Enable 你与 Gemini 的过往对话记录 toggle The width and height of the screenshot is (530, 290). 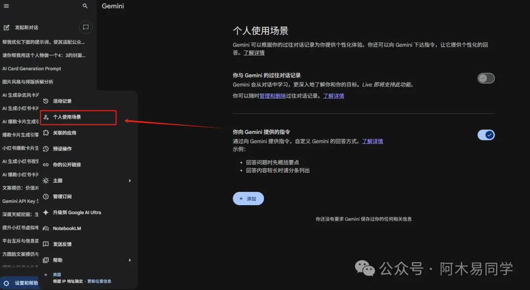tap(485, 78)
